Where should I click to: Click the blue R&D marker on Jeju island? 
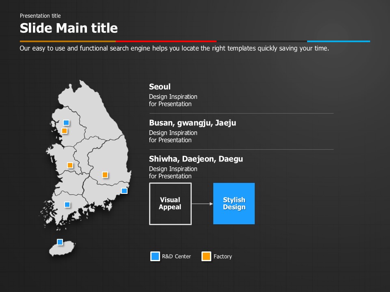[x=60, y=242]
